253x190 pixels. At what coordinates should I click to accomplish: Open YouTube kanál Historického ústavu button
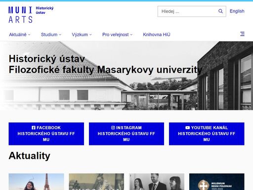[x=207, y=134]
